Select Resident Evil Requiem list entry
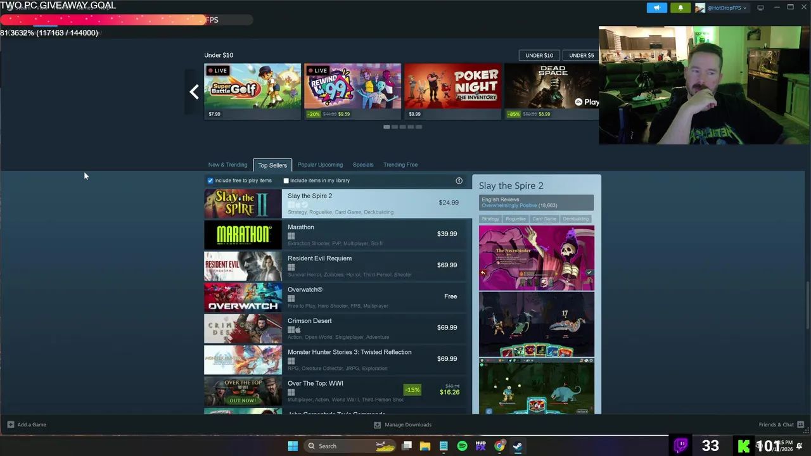Viewport: 811px width, 456px height. (x=337, y=265)
